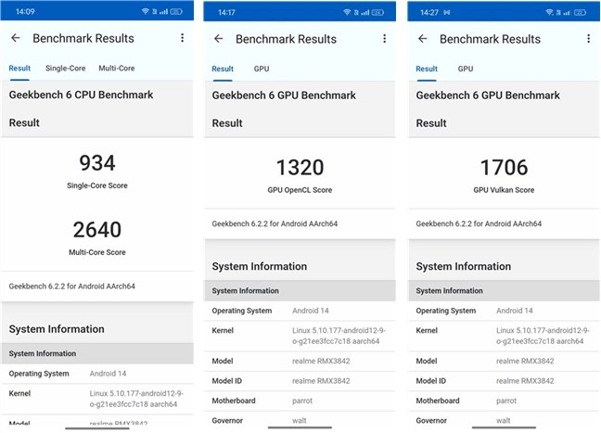This screenshot has height=433, width=601.
Task: Select Result tab on the Vulkan screen
Action: (x=427, y=69)
